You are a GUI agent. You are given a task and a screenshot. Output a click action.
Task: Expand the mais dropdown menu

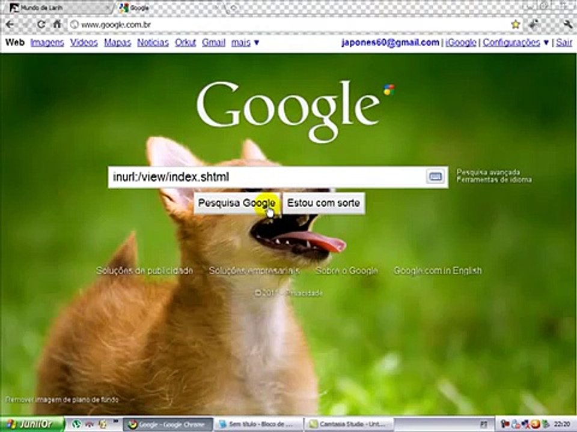[245, 43]
